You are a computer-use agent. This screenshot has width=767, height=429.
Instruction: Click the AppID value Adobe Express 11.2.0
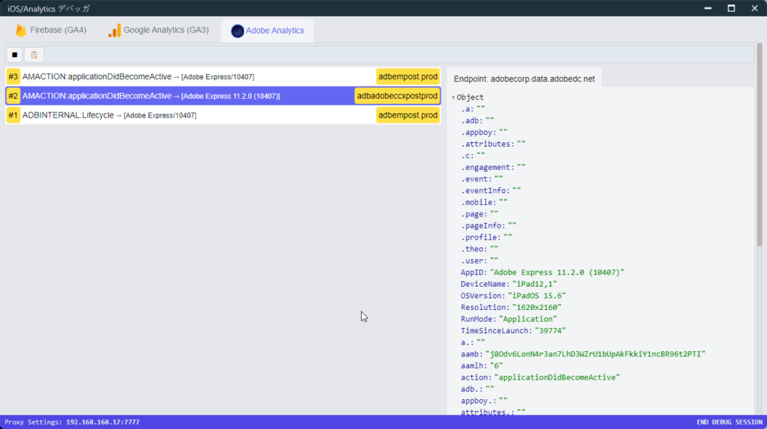coord(557,272)
